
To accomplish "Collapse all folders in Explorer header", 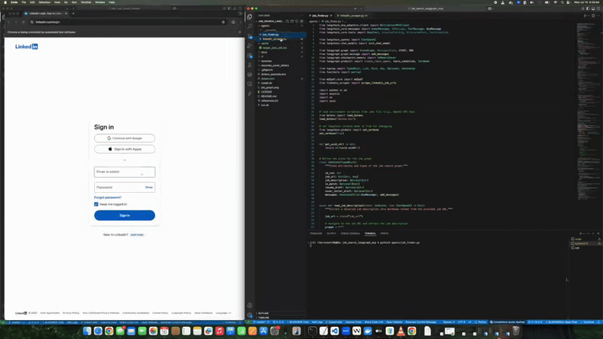I will point(301,21).
